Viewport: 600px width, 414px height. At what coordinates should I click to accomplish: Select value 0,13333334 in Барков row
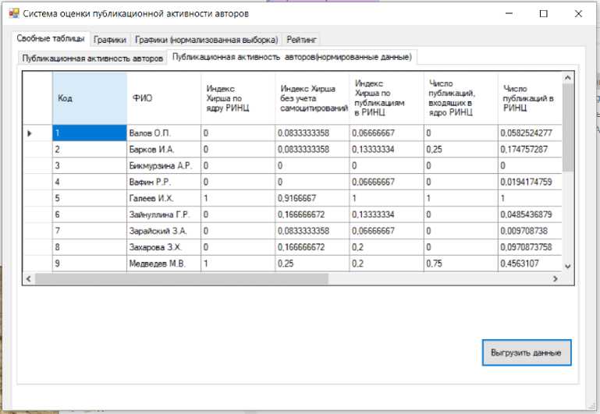386,150
